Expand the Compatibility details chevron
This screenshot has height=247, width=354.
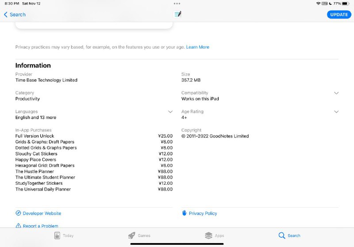point(336,93)
